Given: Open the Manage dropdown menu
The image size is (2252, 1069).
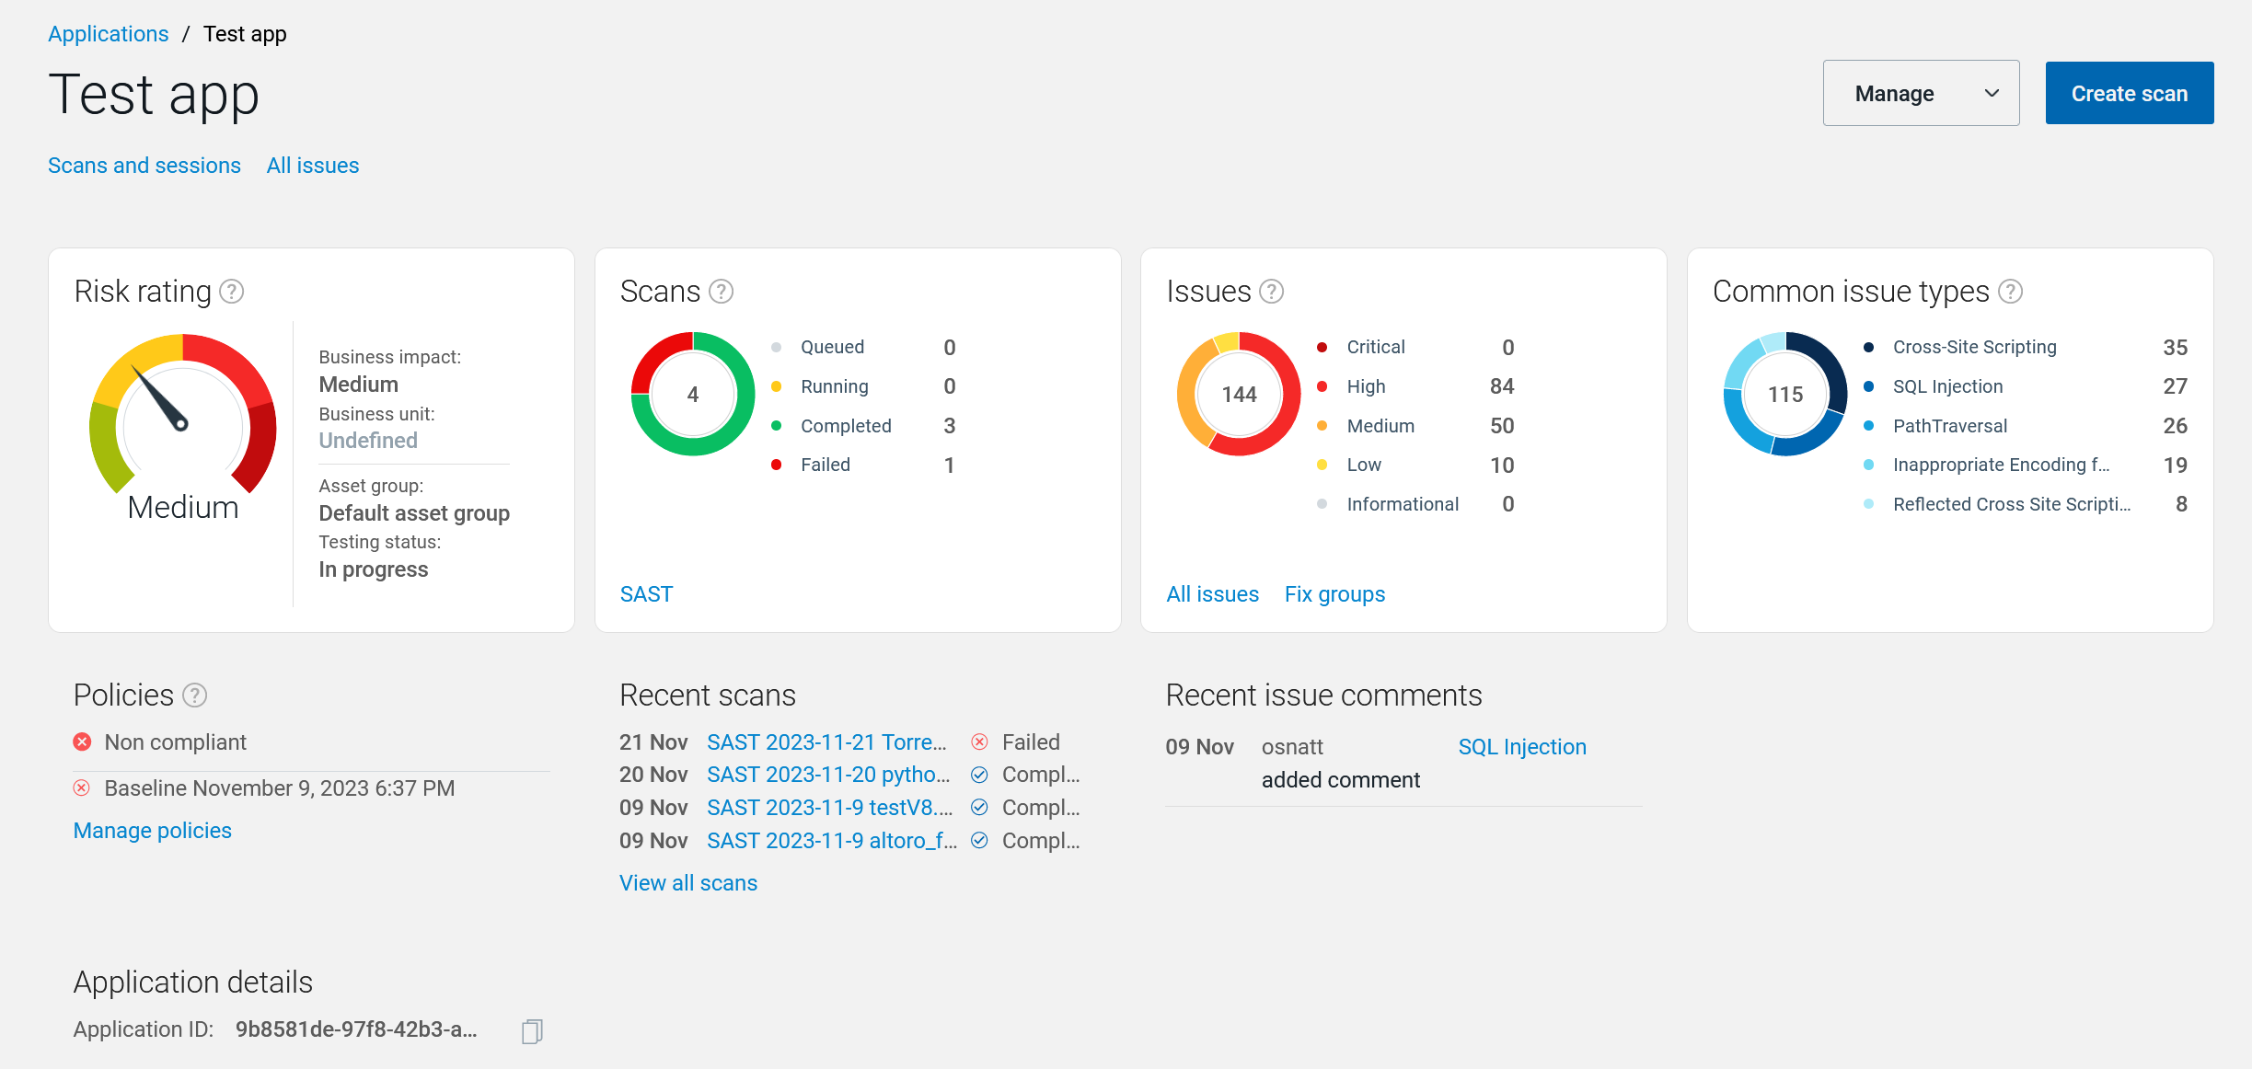Looking at the screenshot, I should pos(1921,93).
